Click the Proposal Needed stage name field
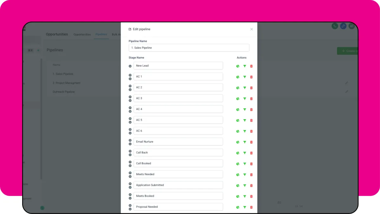The width and height of the screenshot is (380, 214). (178, 207)
